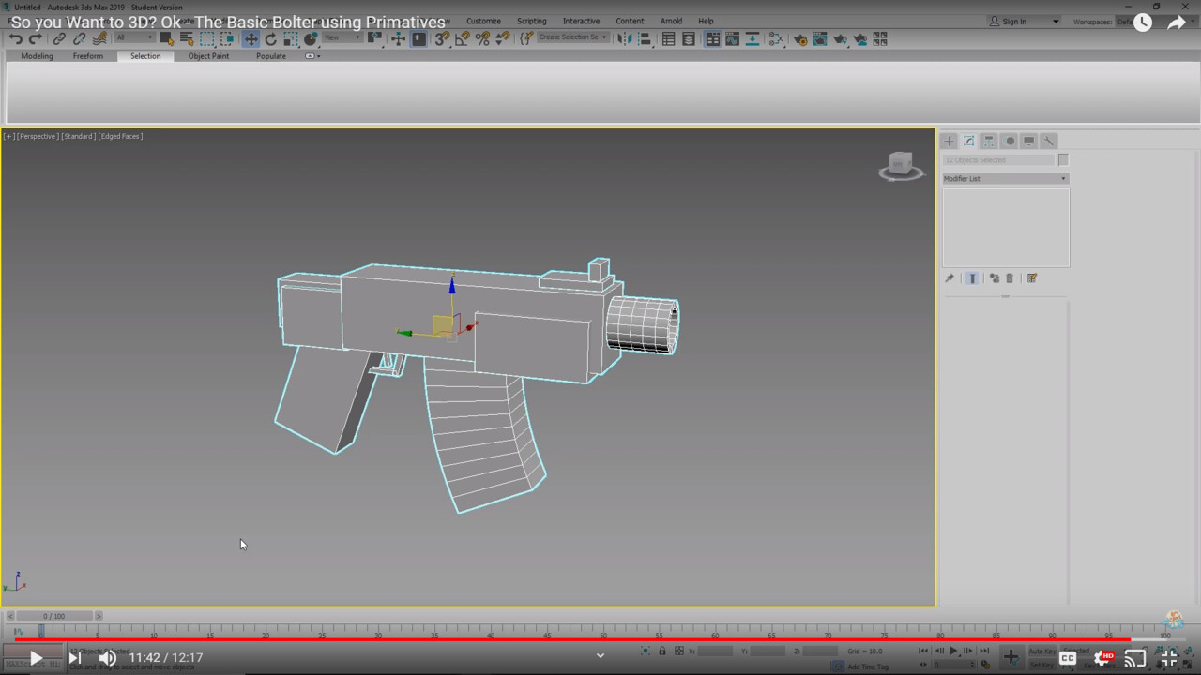Open the Utilities wrench panel tab
This screenshot has height=675, width=1201.
[1049, 141]
